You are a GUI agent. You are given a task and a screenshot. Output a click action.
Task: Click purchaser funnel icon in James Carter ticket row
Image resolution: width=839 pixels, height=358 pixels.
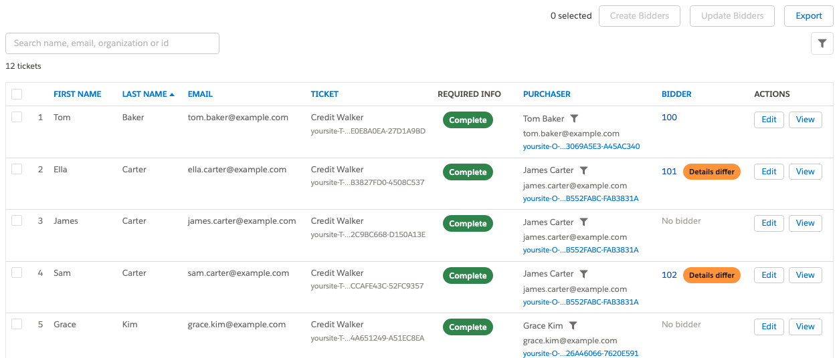click(x=583, y=222)
